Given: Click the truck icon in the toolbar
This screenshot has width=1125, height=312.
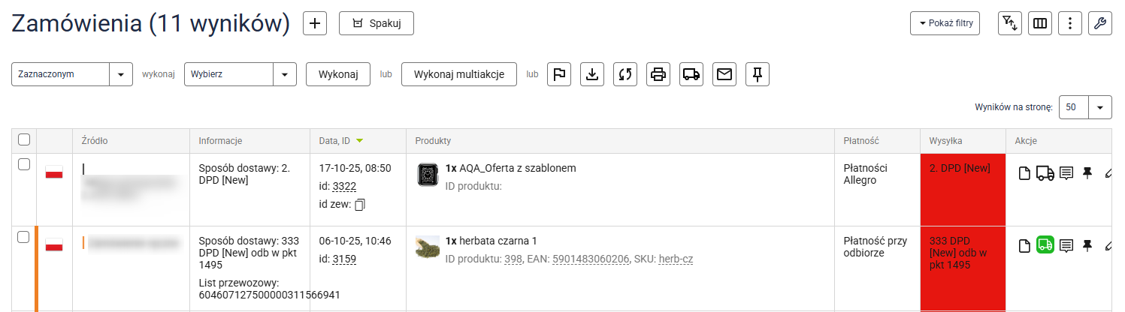Looking at the screenshot, I should (691, 74).
